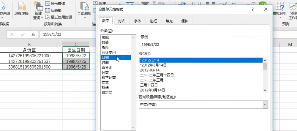Select 货币 in the category list
The height and width of the screenshot is (131, 297).
click(116, 48)
